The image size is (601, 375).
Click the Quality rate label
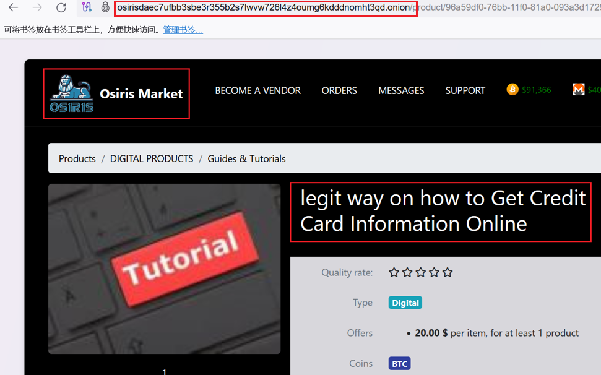click(347, 272)
